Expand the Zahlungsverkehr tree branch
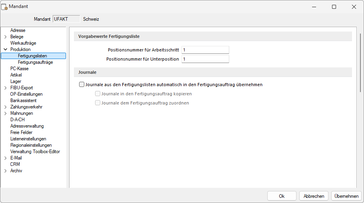Image resolution: width=364 pixels, height=203 pixels. [x=5, y=107]
